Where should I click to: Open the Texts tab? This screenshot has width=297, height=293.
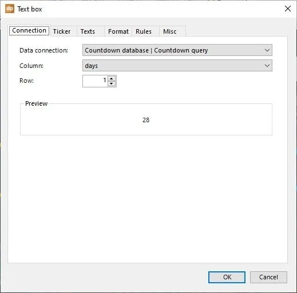pos(88,31)
